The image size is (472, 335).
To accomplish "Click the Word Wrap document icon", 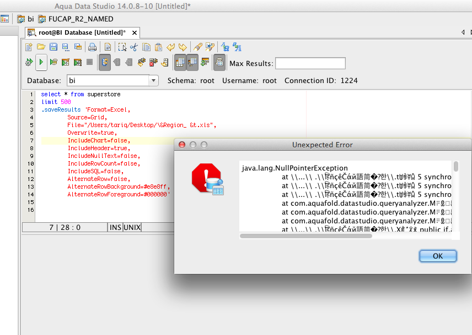I will point(108,47).
